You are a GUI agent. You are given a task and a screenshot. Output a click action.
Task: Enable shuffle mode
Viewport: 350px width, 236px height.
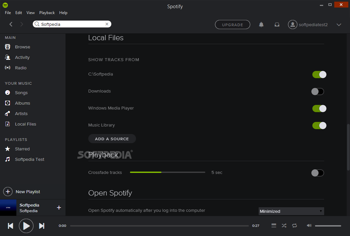[284, 226]
